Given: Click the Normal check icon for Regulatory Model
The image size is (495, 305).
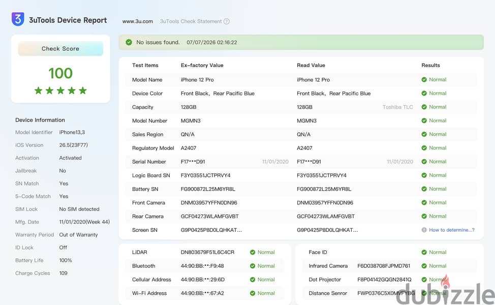Looking at the screenshot, I should coord(424,148).
